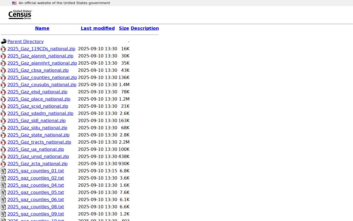The width and height of the screenshot is (353, 221).
Task: Click the 438K size of 2025_Gaz_unsd_national.zip
Action: click(x=124, y=156)
